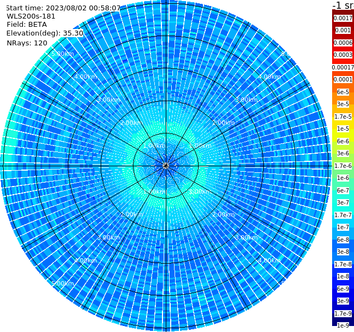This screenshot has width=354, height=332.
Task: Click the 4.00km range label in lower-left quadrant
Action: click(x=85, y=260)
